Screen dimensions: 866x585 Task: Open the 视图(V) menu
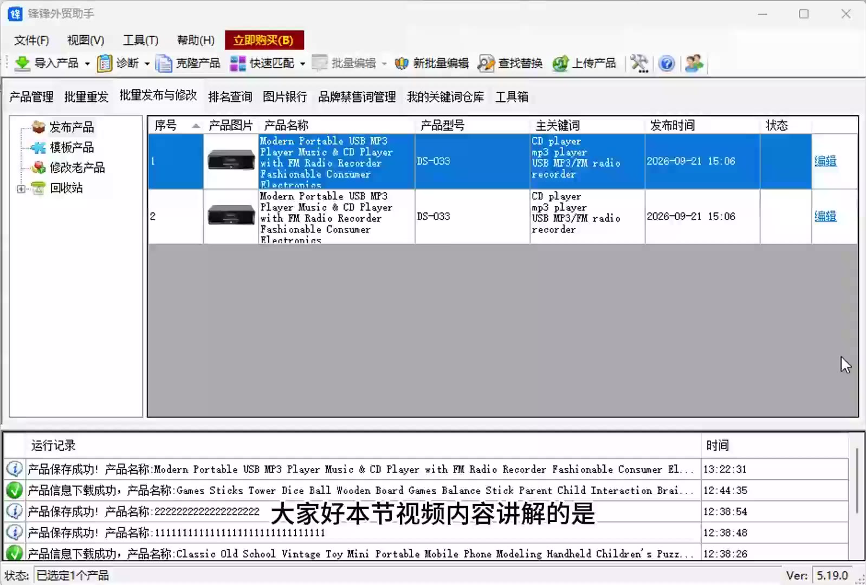86,40
